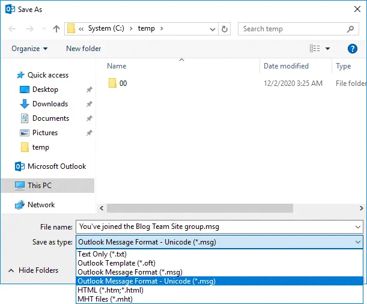Select Microsoft Outlook in navigation pane

[x=56, y=166]
